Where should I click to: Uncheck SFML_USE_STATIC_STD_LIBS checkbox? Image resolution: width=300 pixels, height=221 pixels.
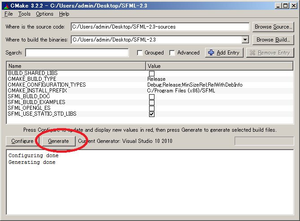pos(152,114)
